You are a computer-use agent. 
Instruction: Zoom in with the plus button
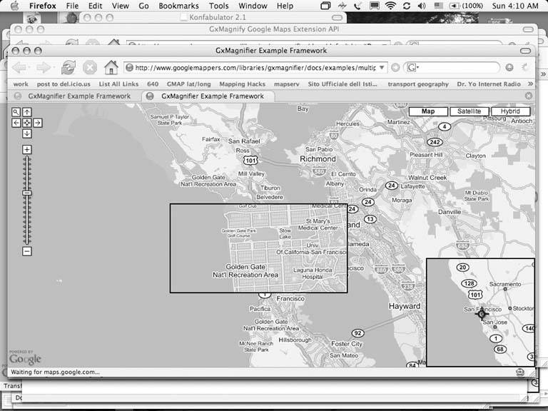(x=27, y=149)
